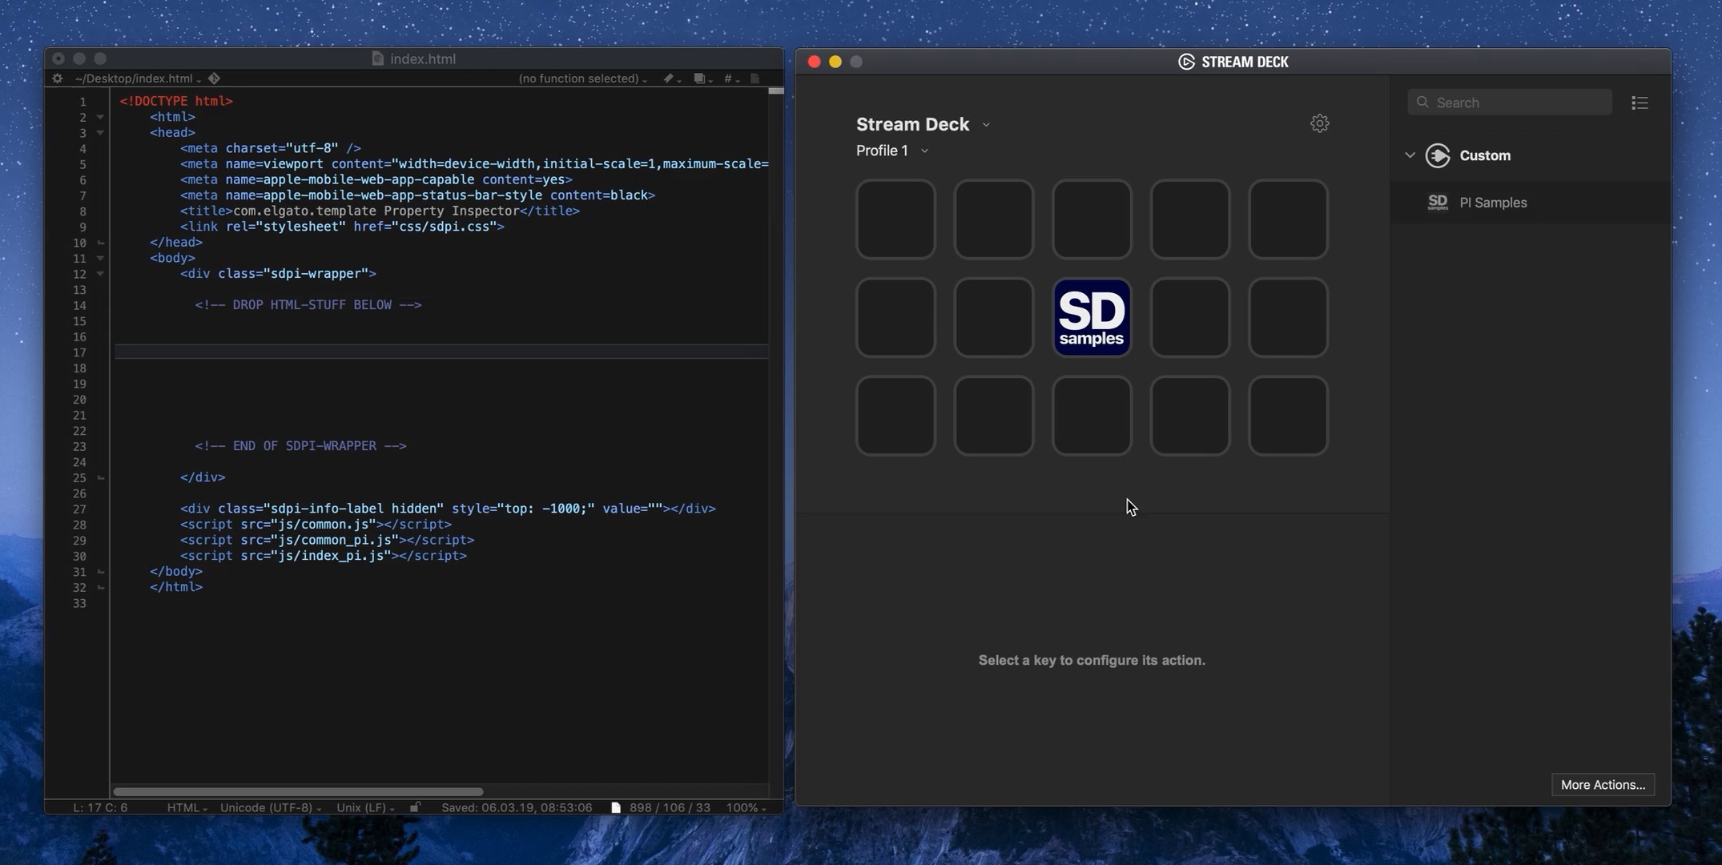Toggle the actions list view icon
Screen dimensions: 1722x865
[x=1640, y=103]
